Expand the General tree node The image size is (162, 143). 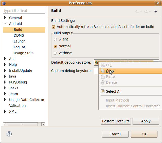click(5, 18)
